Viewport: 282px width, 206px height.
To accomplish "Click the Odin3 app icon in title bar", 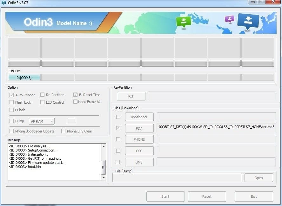I will point(4,2).
